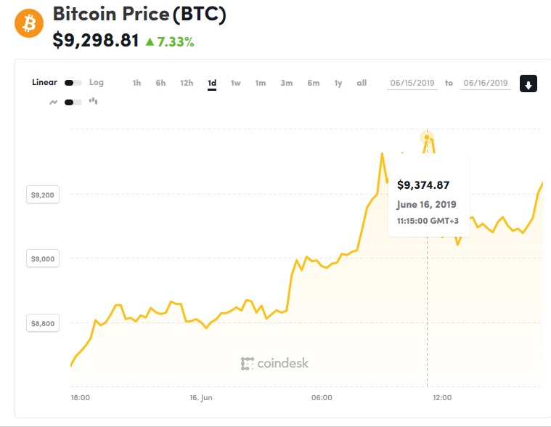
Task: Click the candlestick chart style icon
Action: (x=93, y=102)
